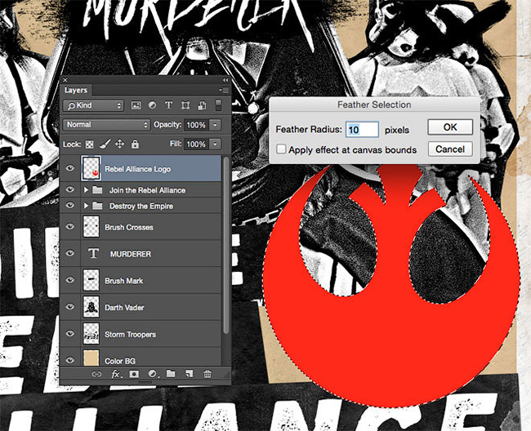The width and height of the screenshot is (531, 431).
Task: Click OK in Feather Selection dialog
Action: coord(450,127)
